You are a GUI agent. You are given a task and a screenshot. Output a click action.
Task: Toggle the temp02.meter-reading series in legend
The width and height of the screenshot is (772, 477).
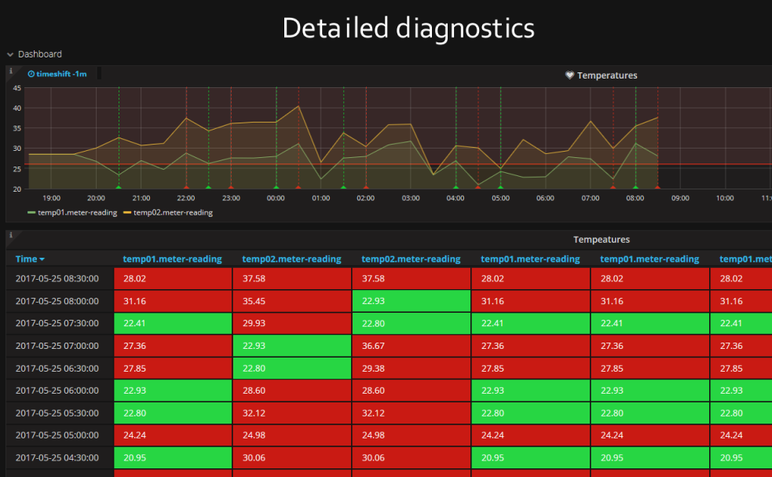tap(173, 212)
